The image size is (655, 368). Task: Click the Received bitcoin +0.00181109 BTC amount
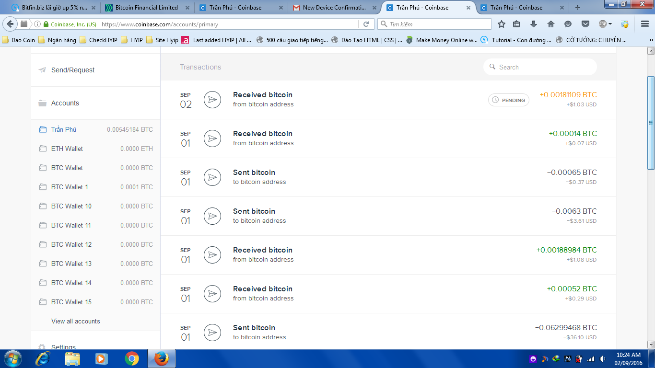click(568, 95)
